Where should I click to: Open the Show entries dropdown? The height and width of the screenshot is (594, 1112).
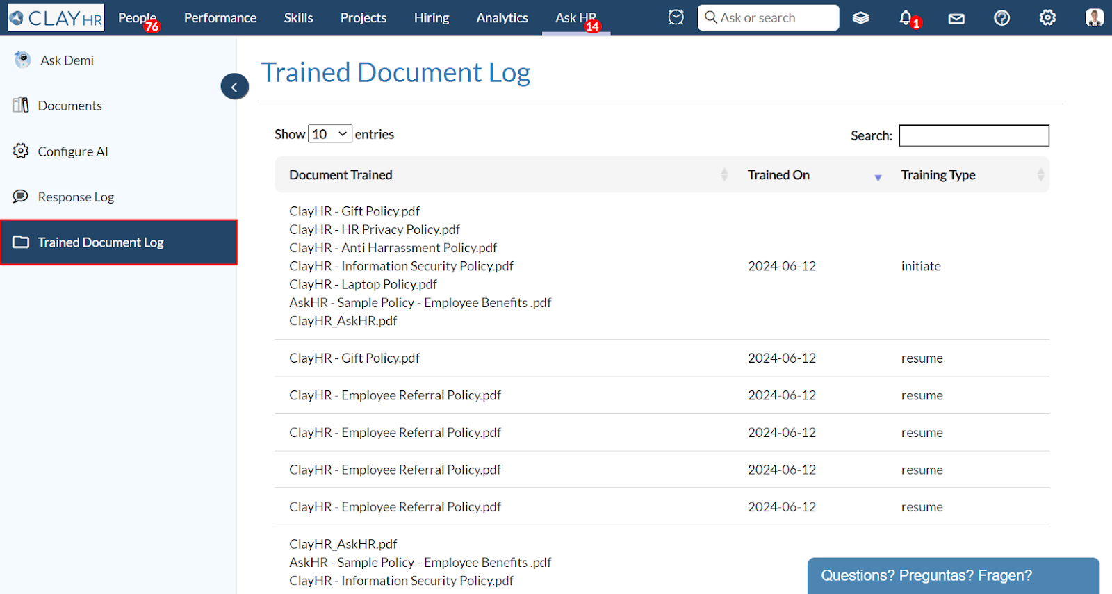(x=330, y=134)
